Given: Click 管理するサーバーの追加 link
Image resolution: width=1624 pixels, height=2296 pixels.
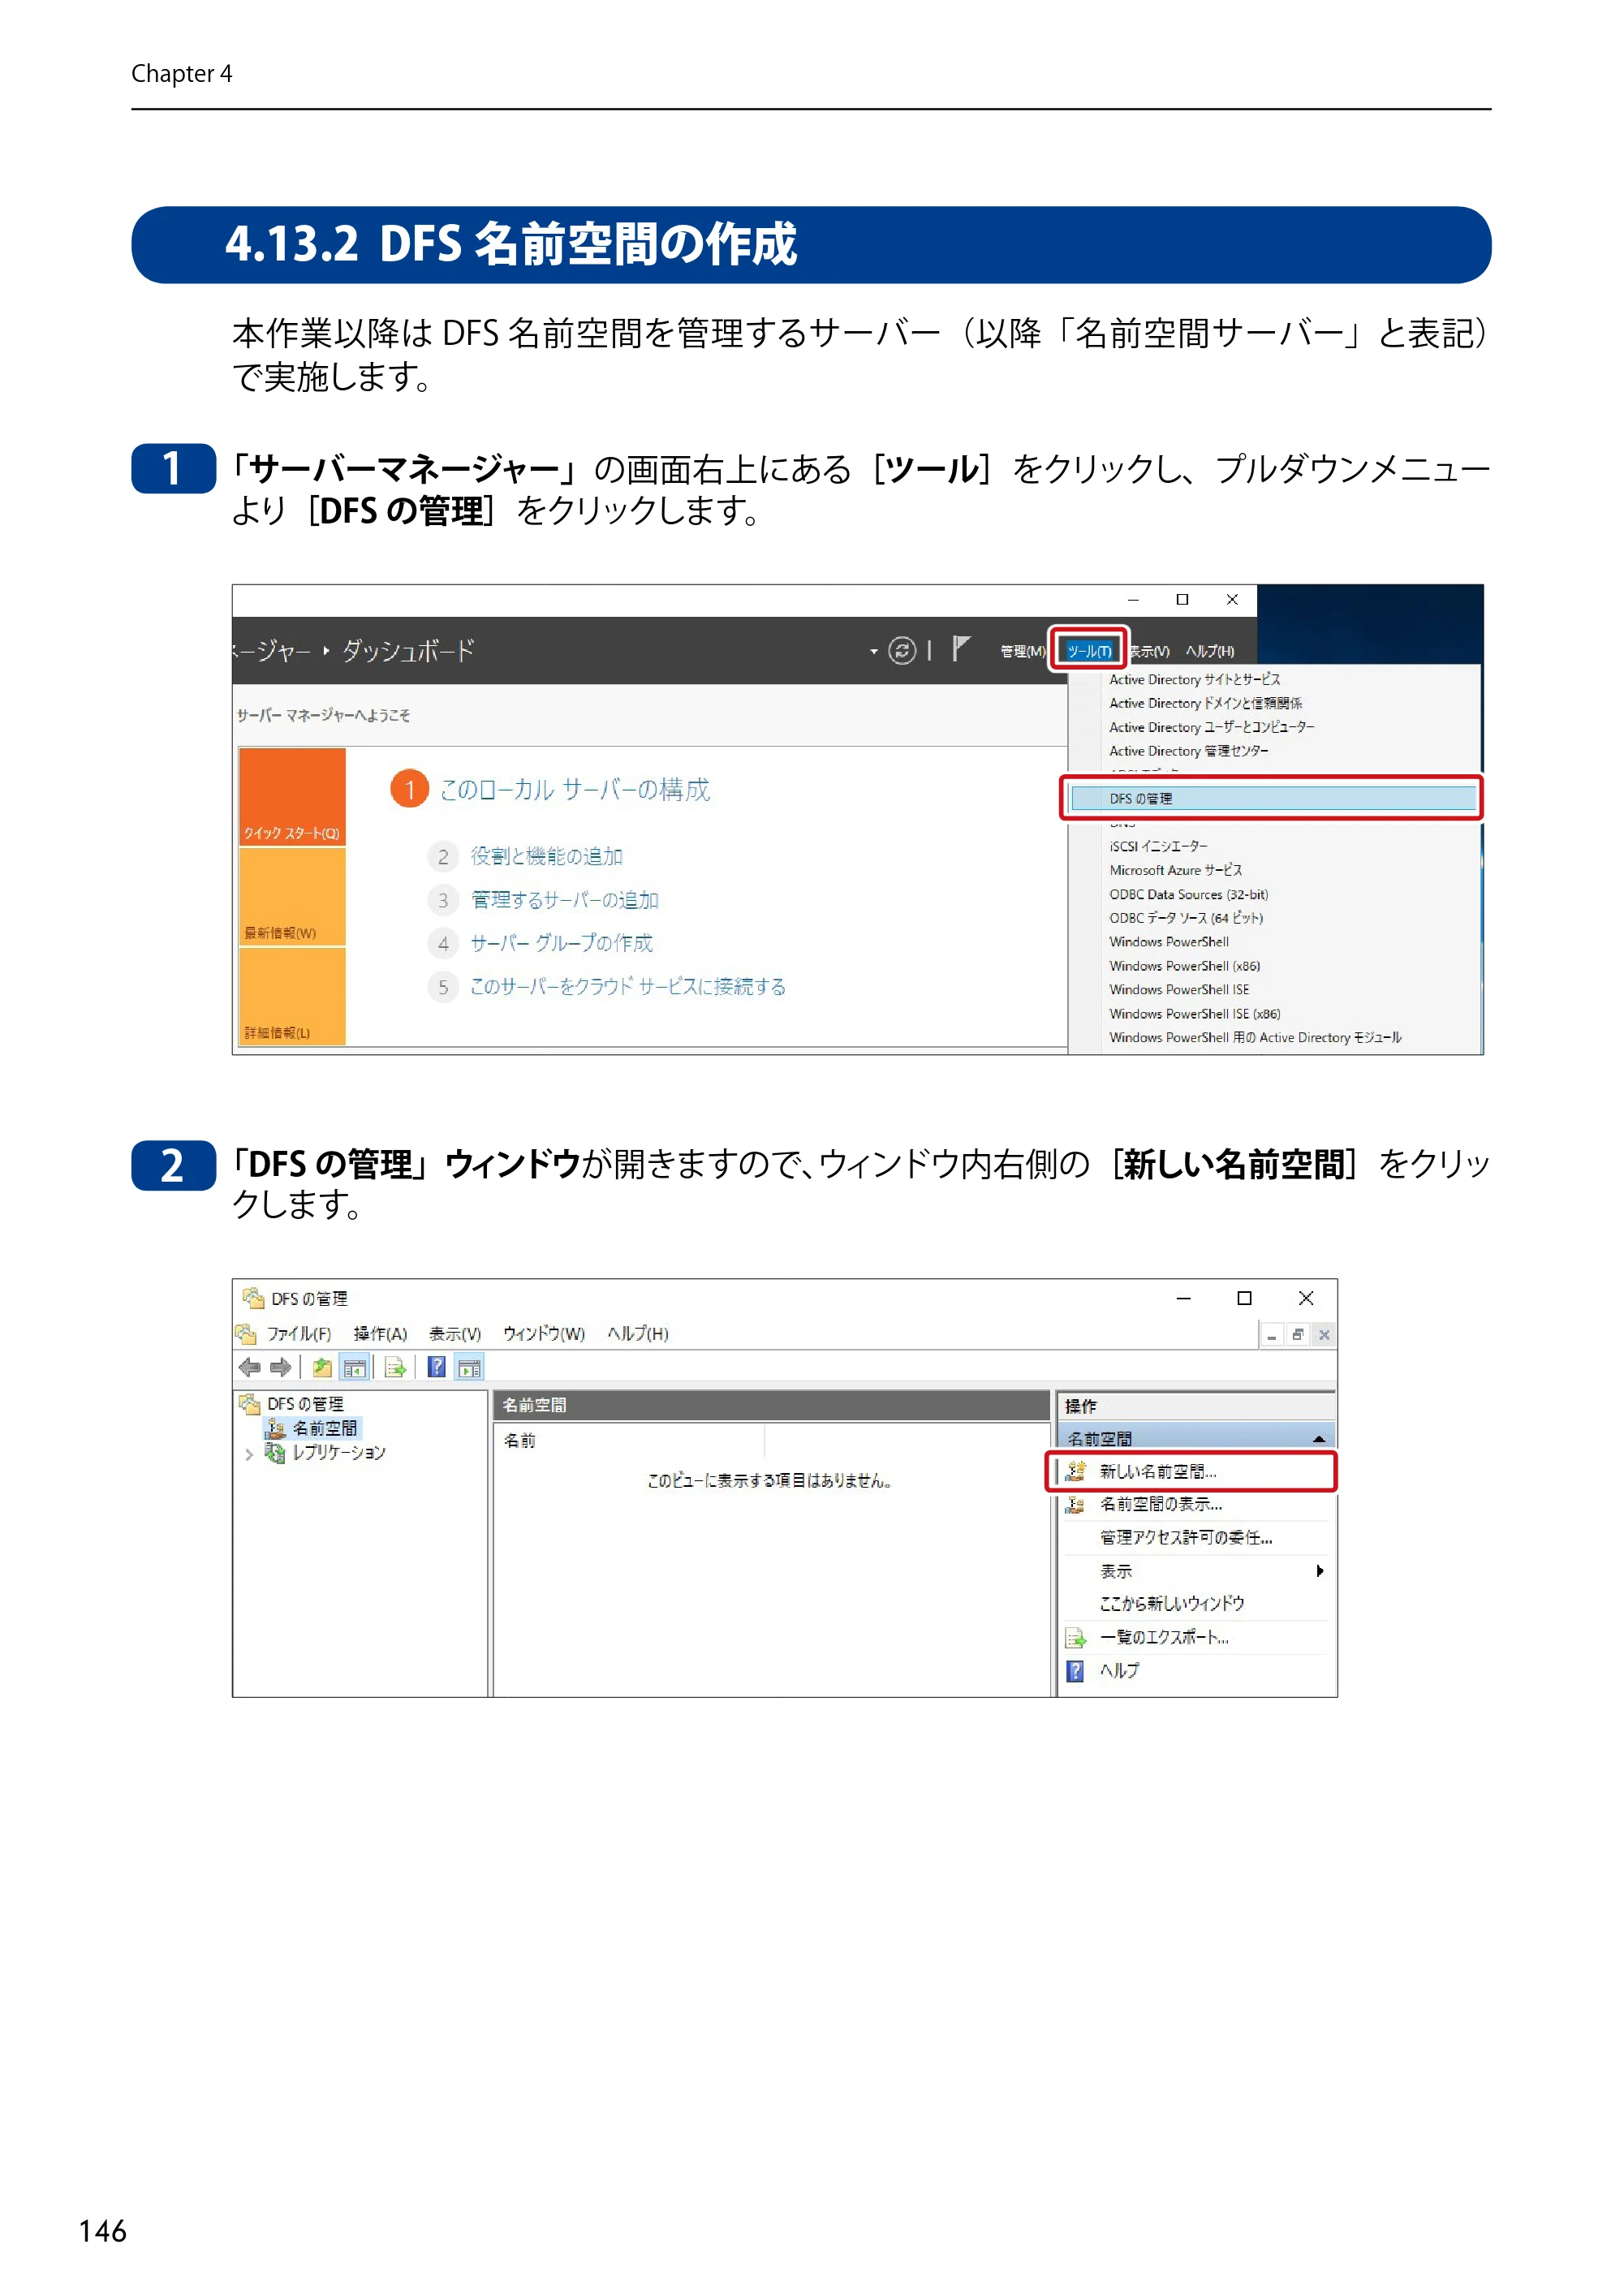Looking at the screenshot, I should pos(564,900).
